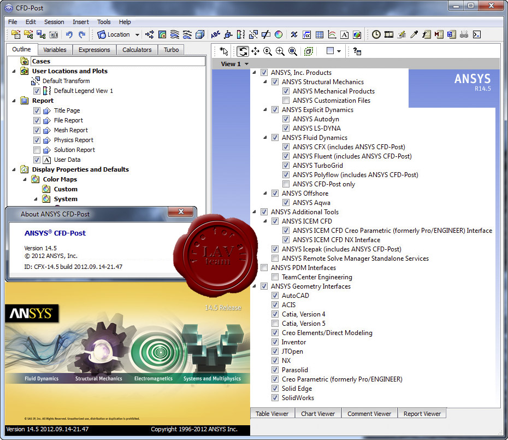Collapse the Report tree node
Screen dimensions: 508x440
coord(14,101)
